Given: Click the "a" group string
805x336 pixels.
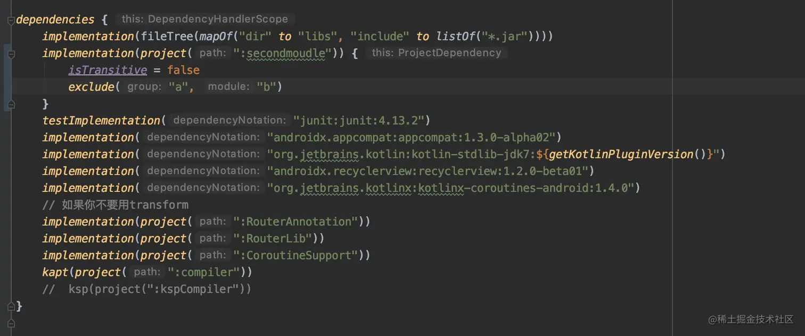Looking at the screenshot, I should [178, 87].
